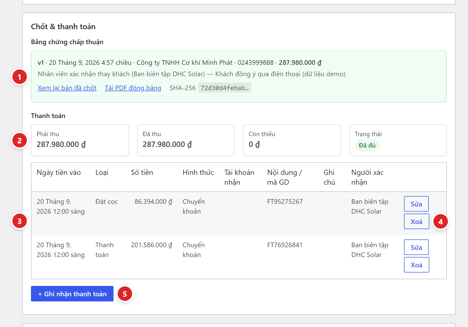Viewport: 468px width, 327px height.
Task: Click the 'Ghi chú' column header
Action: [329, 177]
